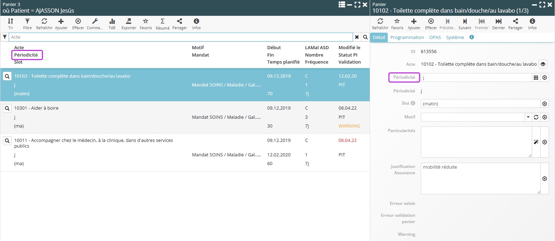Open the OPAS tab
This screenshot has height=241, width=555.
point(435,37)
